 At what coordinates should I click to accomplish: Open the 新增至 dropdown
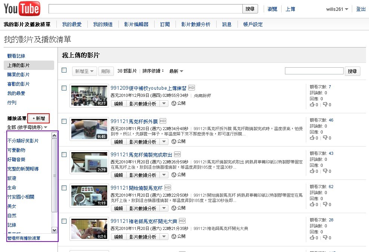pos(84,71)
